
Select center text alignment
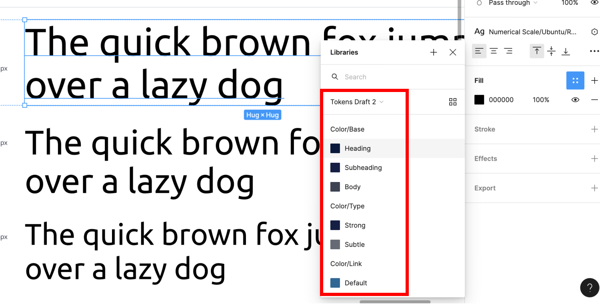(493, 51)
